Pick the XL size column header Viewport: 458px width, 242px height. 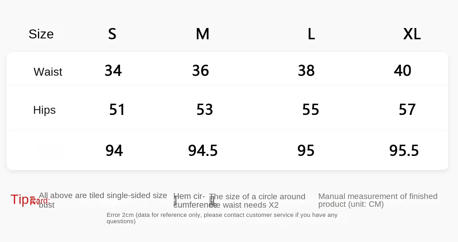[412, 34]
